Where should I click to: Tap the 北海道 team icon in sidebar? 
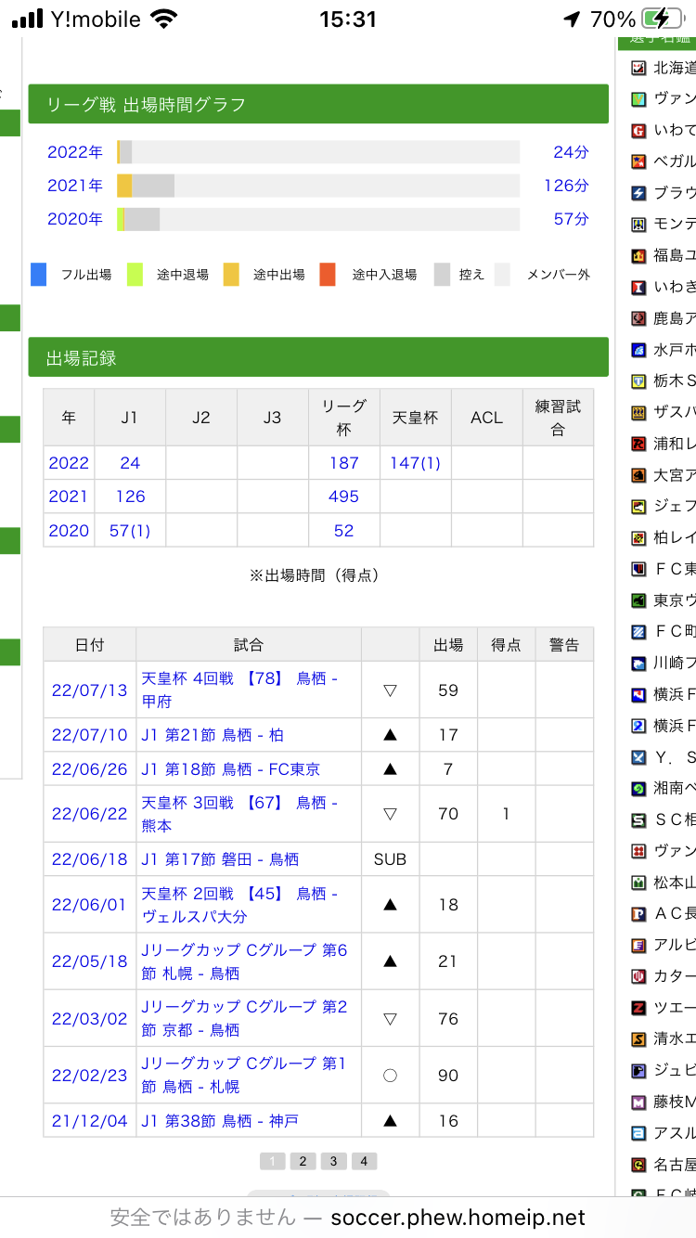(638, 68)
